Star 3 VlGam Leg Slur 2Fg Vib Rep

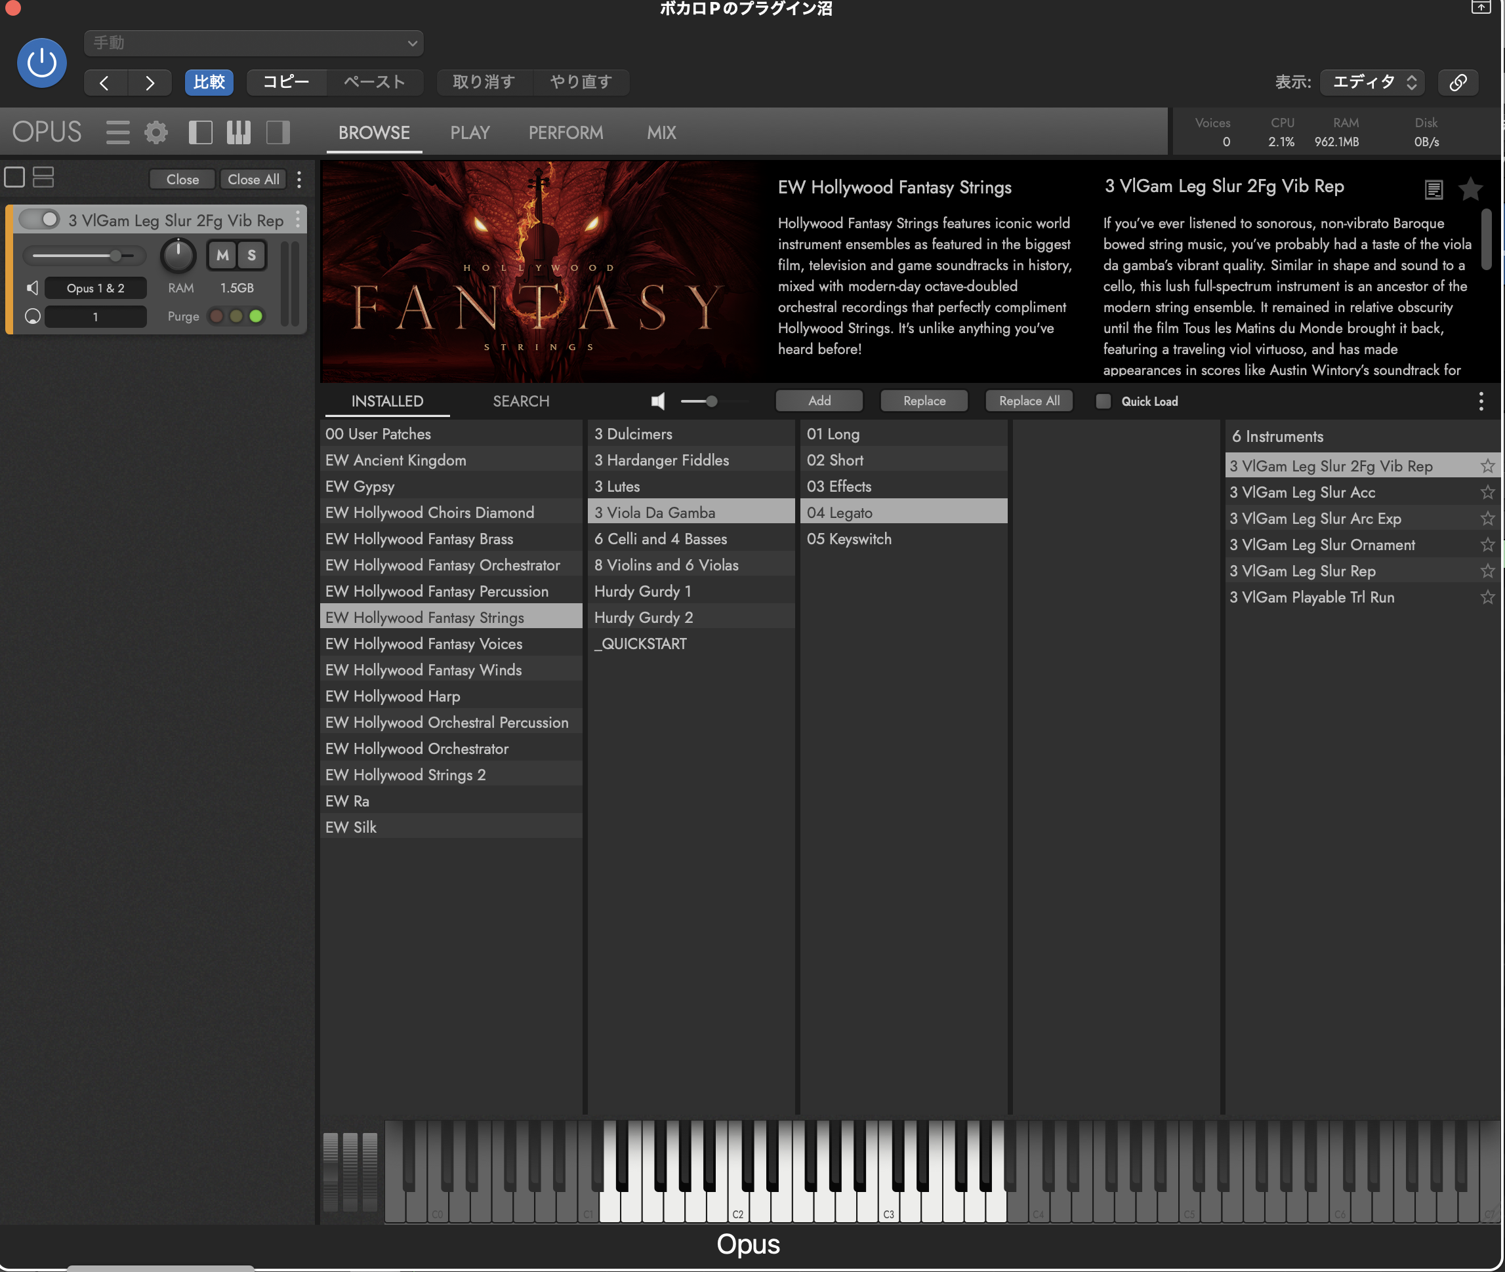tap(1488, 466)
